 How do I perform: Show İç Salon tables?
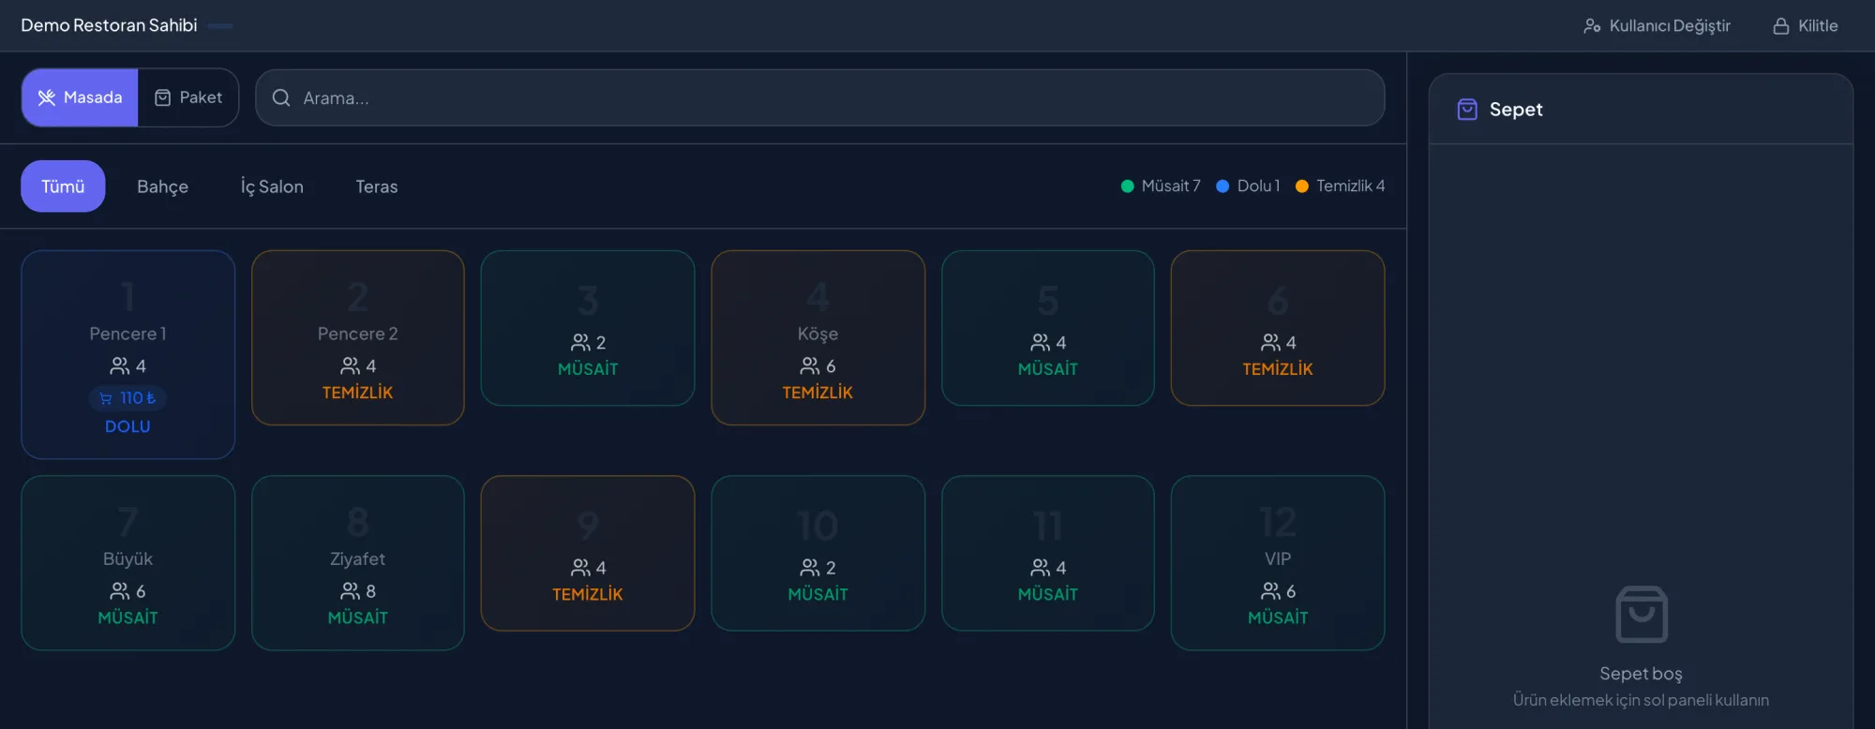pos(272,186)
